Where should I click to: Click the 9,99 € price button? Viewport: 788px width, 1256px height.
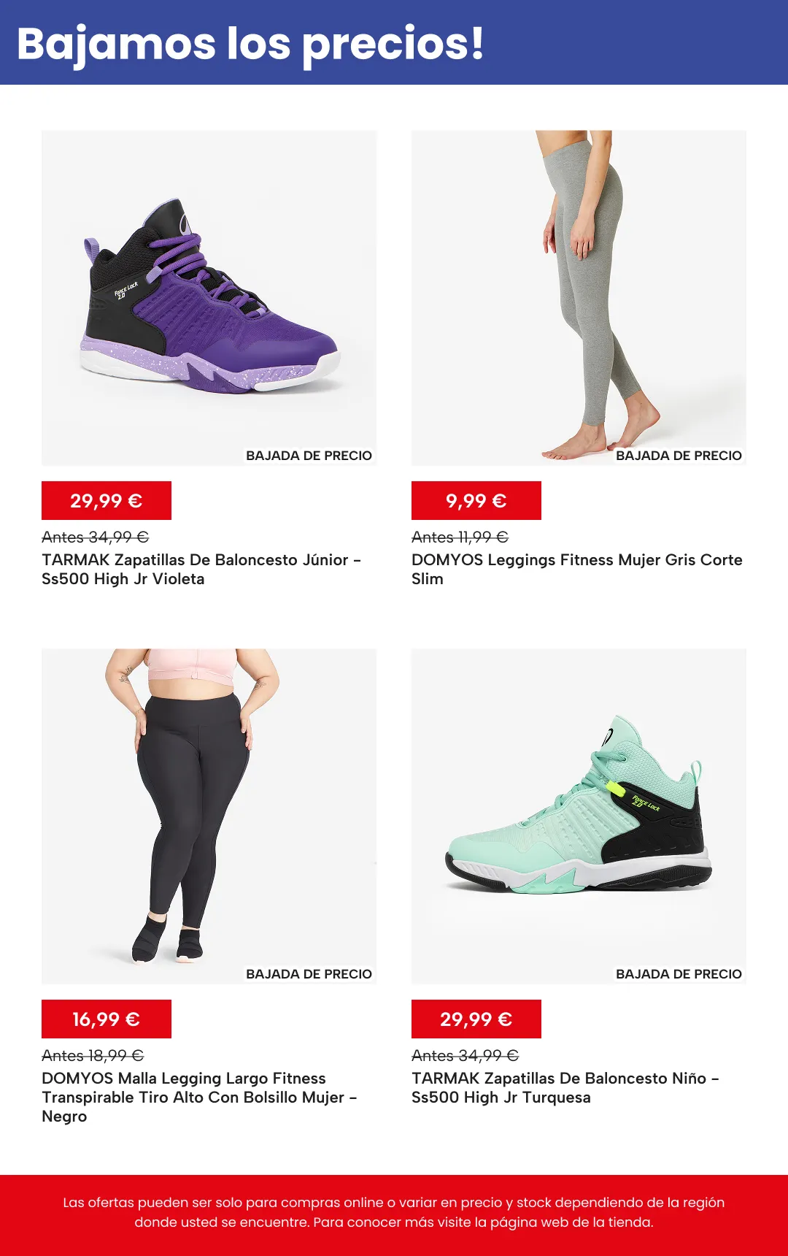(x=476, y=501)
